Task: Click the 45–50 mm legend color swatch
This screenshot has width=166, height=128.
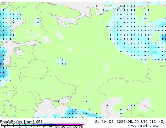Action: click(x=77, y=125)
